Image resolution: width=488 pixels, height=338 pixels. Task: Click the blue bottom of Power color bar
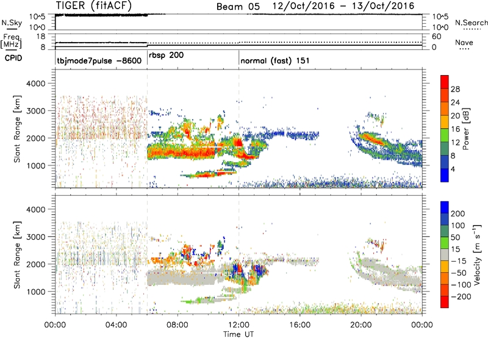[x=445, y=175]
